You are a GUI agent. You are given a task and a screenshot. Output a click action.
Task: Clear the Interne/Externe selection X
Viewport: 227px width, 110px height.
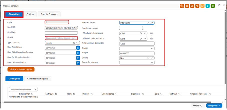click(x=148, y=23)
